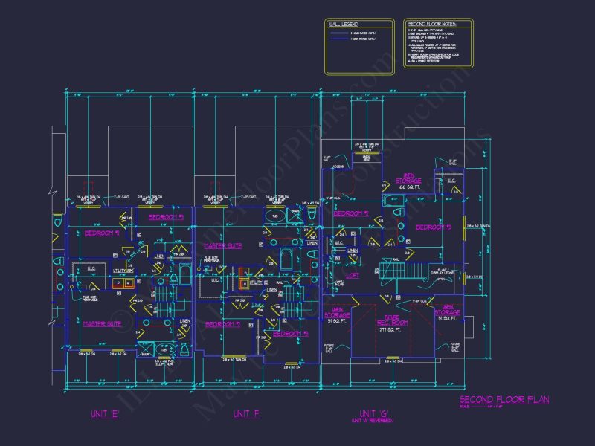Select MASTER SUITE label in Unit E
Viewport: 595px width, 446px height.
[x=102, y=324]
